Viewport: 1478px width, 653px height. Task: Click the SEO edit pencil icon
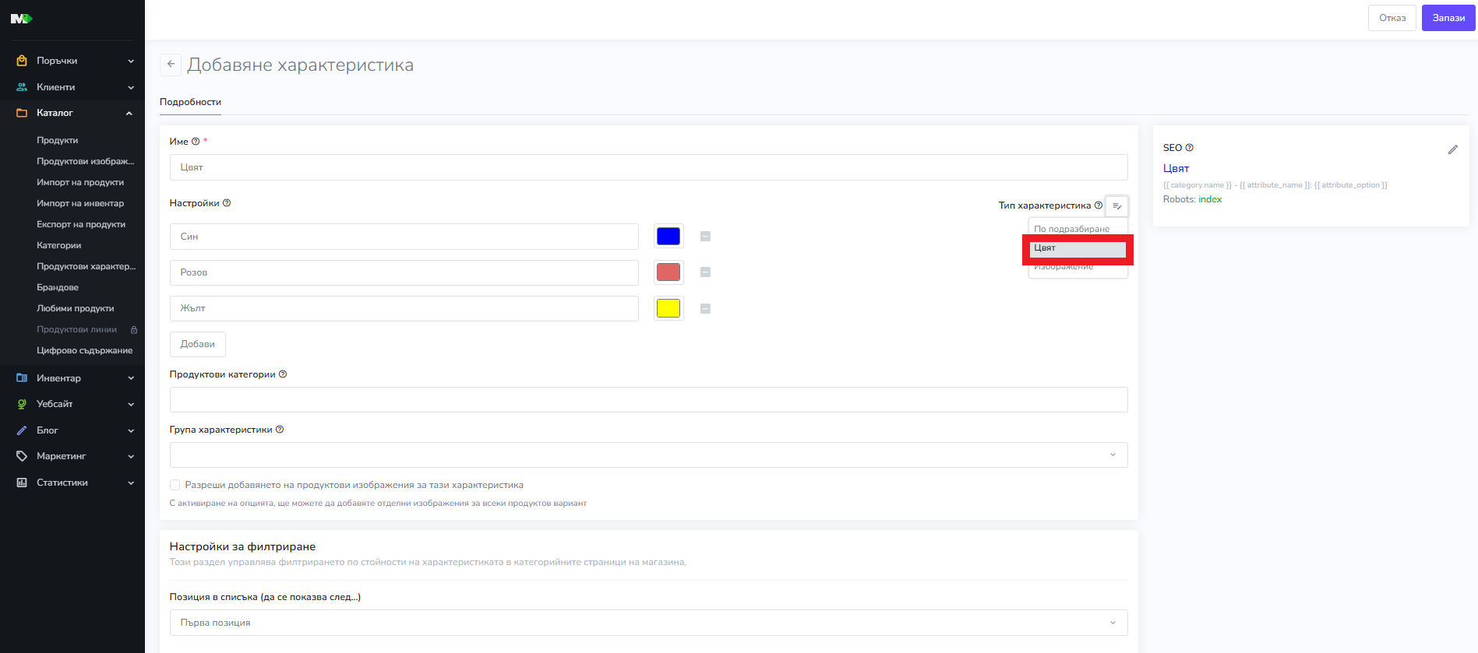[1452, 149]
